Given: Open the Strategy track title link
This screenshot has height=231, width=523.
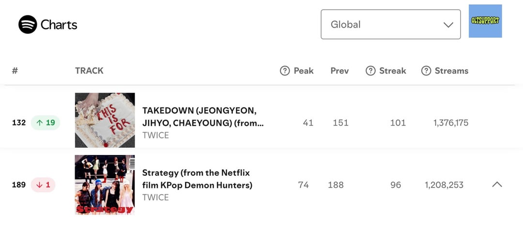Looking at the screenshot, I should tap(197, 179).
